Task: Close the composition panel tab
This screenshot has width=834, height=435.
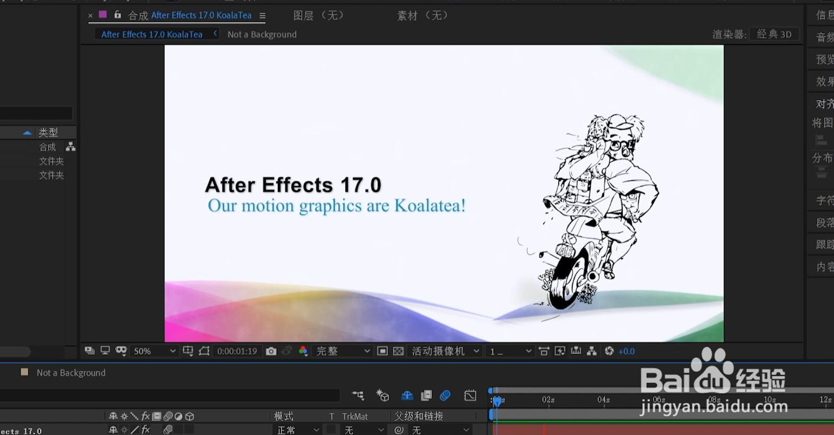Action: pyautogui.click(x=90, y=15)
